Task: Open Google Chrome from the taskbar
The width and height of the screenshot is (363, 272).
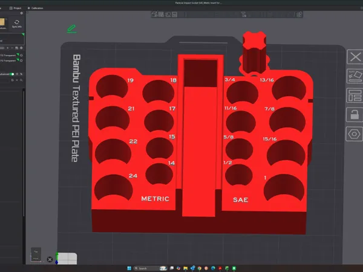Action: pos(199,268)
